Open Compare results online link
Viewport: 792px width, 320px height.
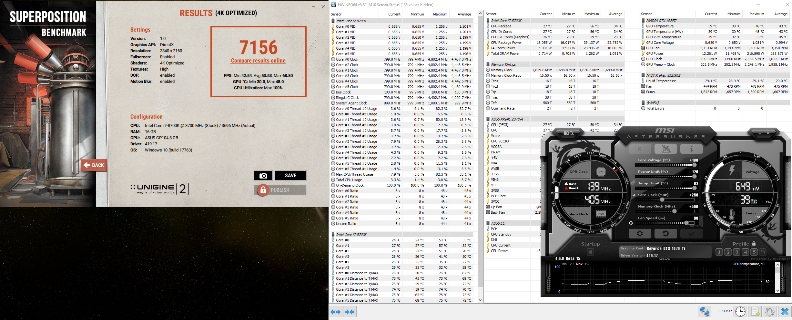click(258, 61)
